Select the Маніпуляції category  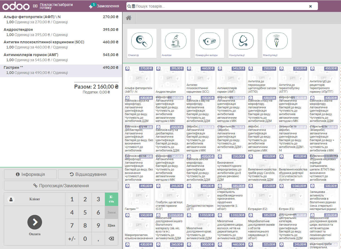pyautogui.click(x=276, y=43)
